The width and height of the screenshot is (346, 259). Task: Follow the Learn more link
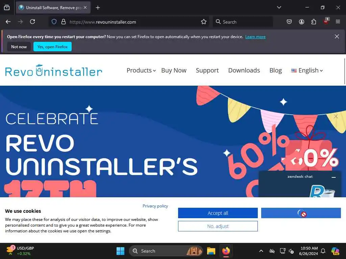(255, 37)
